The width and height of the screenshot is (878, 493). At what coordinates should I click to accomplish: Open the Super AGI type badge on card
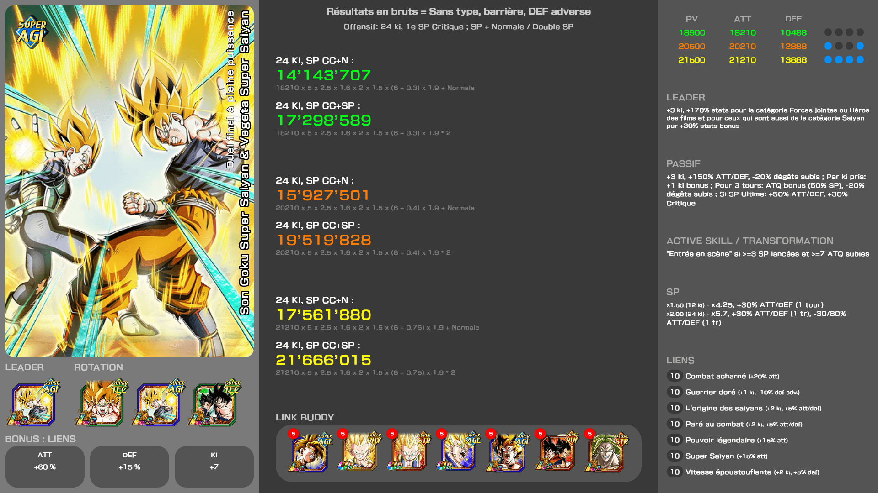click(x=32, y=33)
